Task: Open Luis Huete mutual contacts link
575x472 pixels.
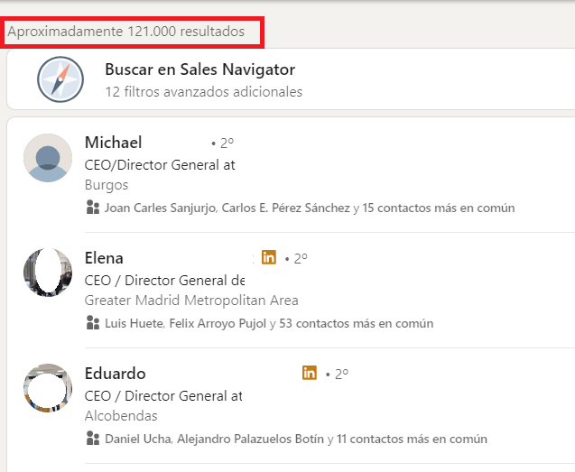Action: pos(269,323)
